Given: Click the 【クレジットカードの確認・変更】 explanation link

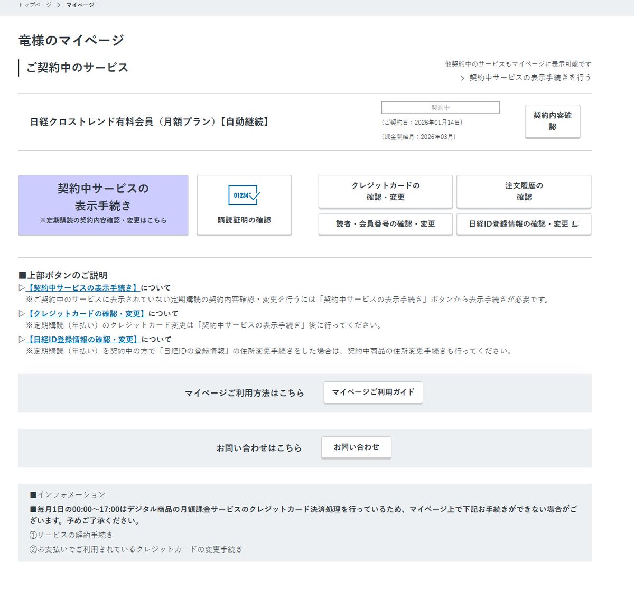Looking at the screenshot, I should 87,314.
